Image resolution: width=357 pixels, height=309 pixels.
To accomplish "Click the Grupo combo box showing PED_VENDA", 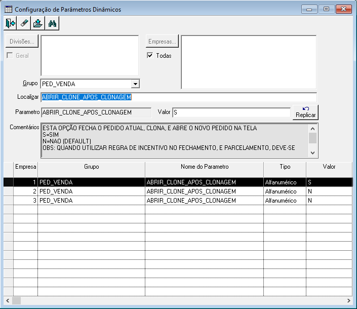I will 90,84.
